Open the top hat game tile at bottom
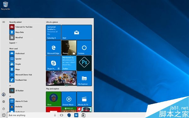Image resolution: width=189 pixels, height=118 pixels. (x=84, y=110)
